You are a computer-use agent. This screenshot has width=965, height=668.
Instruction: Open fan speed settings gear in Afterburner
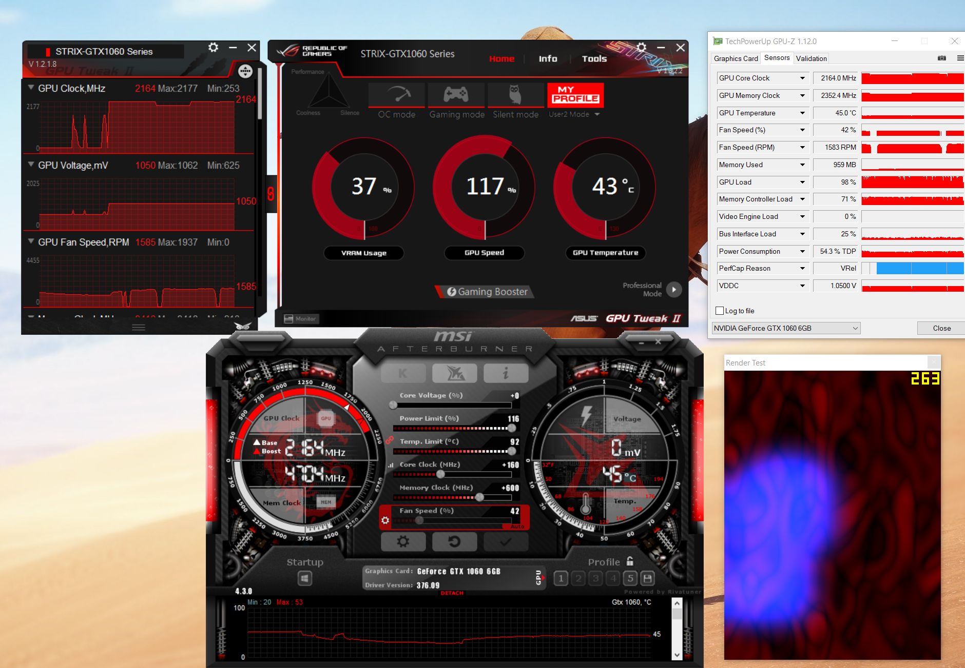click(x=385, y=520)
